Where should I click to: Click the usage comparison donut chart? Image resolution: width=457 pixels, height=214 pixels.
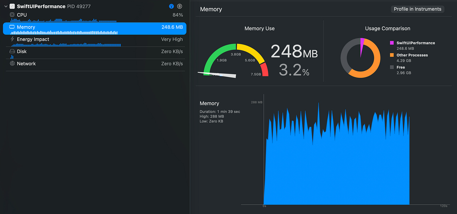click(x=361, y=58)
